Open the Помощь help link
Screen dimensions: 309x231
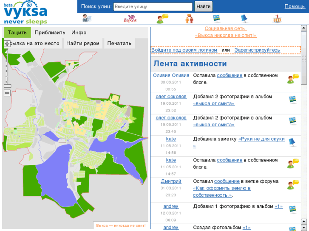point(295,6)
